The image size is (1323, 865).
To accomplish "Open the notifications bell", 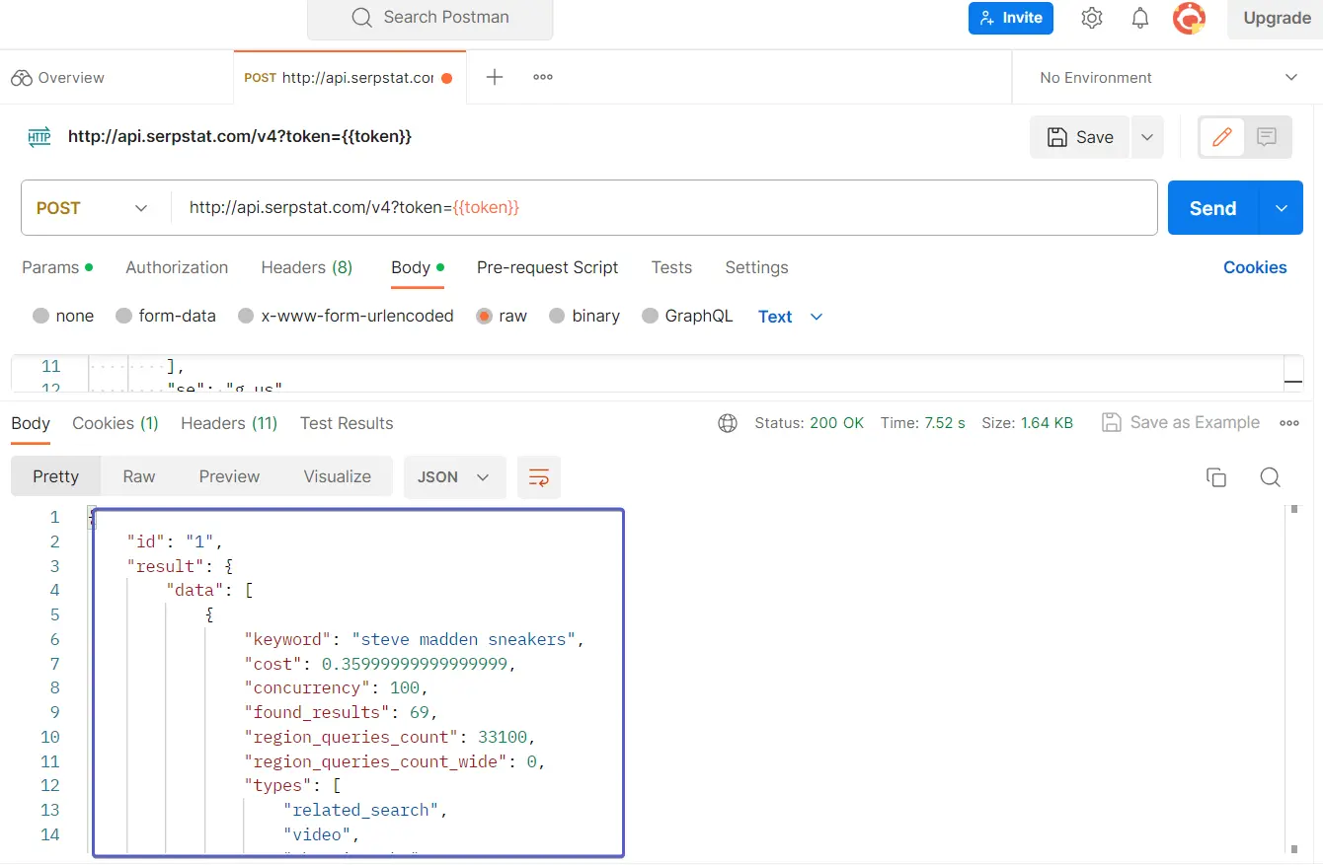I will click(x=1140, y=18).
